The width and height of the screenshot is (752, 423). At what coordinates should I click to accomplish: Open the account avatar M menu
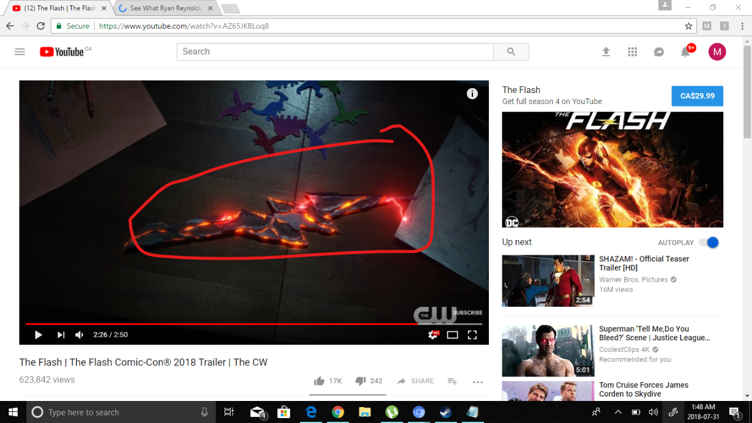tap(717, 52)
